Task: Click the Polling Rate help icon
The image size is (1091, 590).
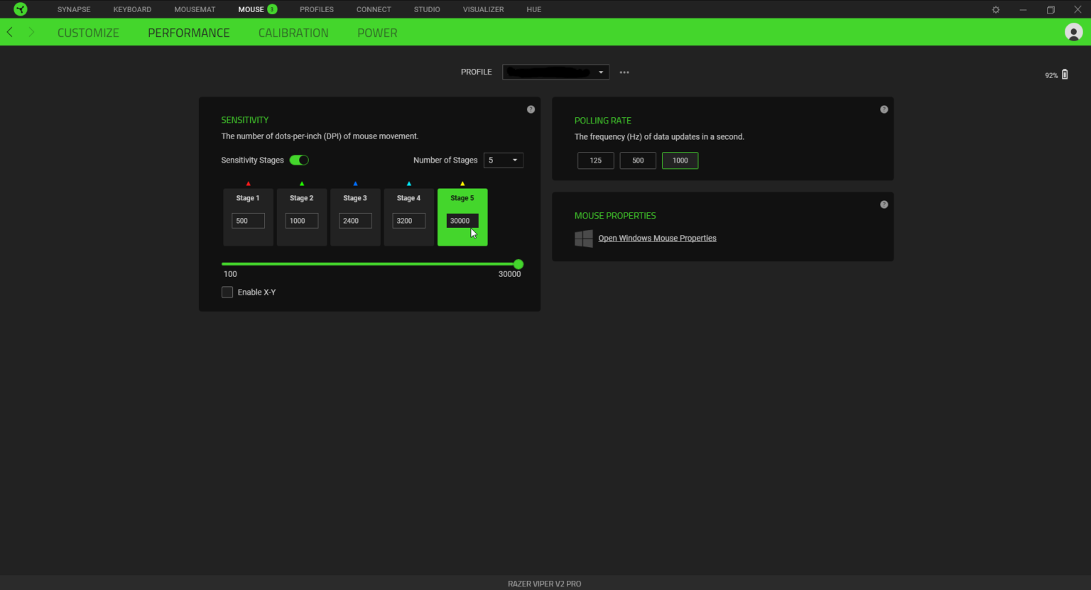Action: (x=884, y=109)
